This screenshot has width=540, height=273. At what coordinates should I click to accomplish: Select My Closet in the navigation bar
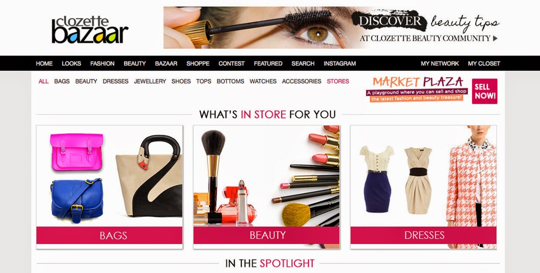pyautogui.click(x=484, y=63)
